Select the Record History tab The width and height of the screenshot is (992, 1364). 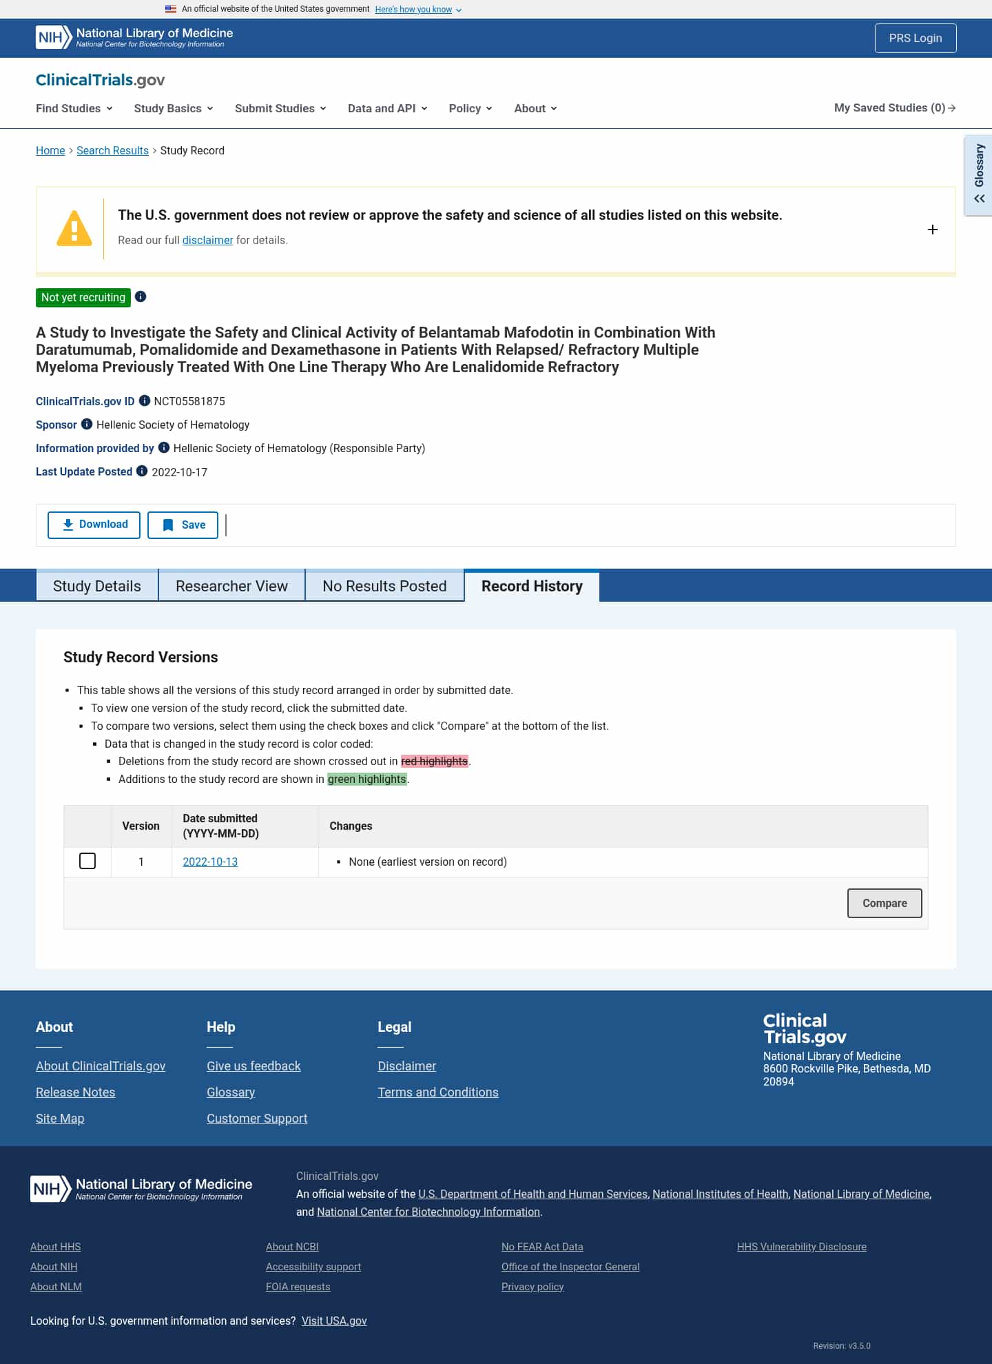tap(532, 586)
